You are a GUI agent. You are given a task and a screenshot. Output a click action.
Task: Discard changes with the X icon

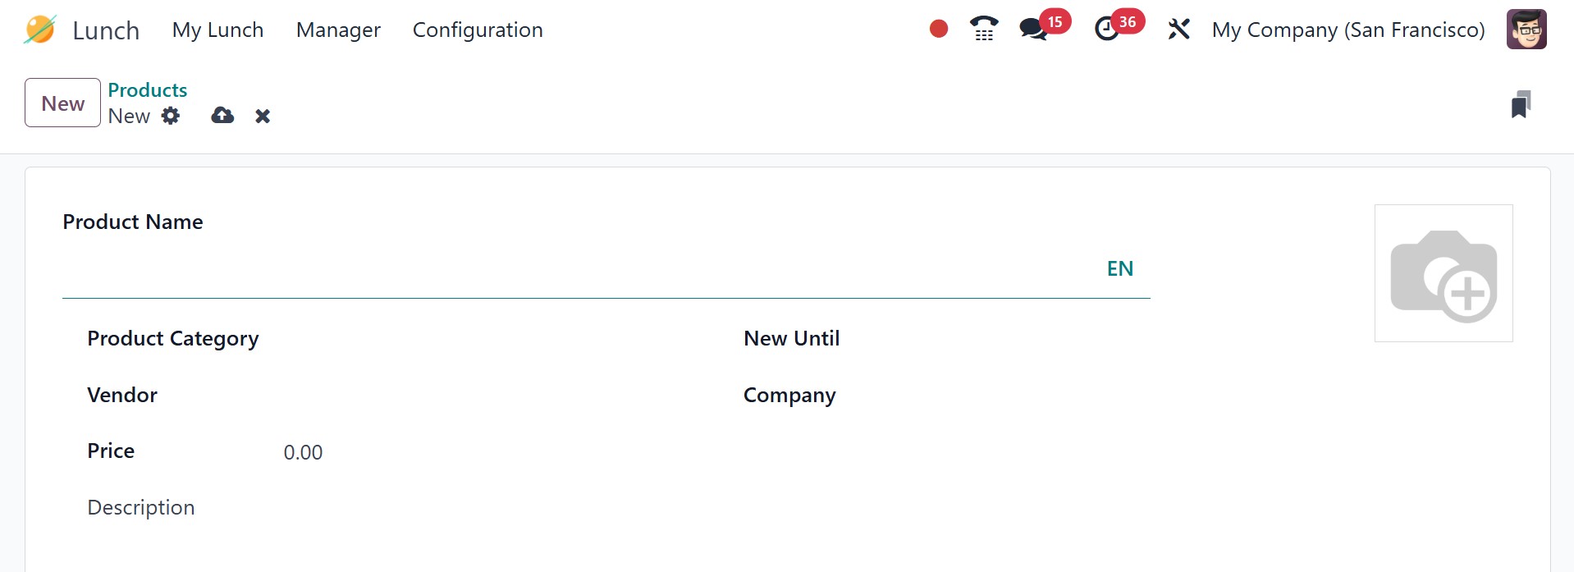click(x=263, y=117)
